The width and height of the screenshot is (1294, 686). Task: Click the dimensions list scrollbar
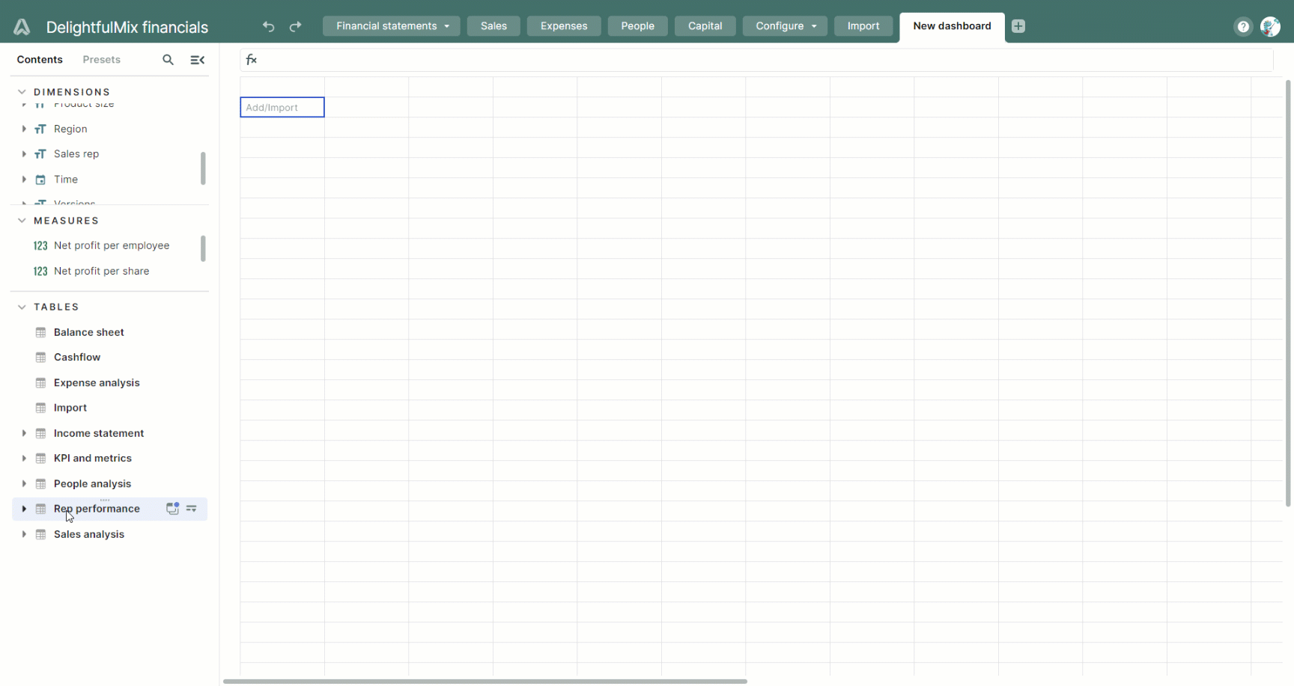coord(203,168)
